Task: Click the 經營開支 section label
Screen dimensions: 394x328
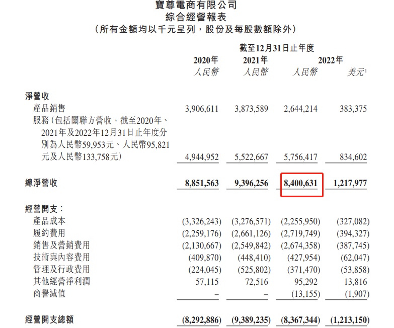Action: [x=44, y=209]
